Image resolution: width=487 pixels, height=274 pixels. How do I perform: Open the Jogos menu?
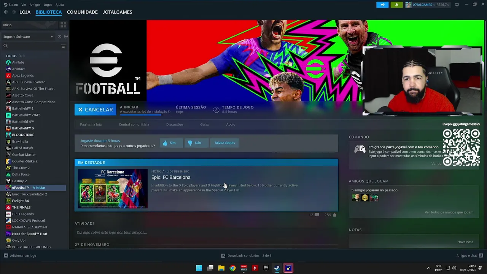48,5
